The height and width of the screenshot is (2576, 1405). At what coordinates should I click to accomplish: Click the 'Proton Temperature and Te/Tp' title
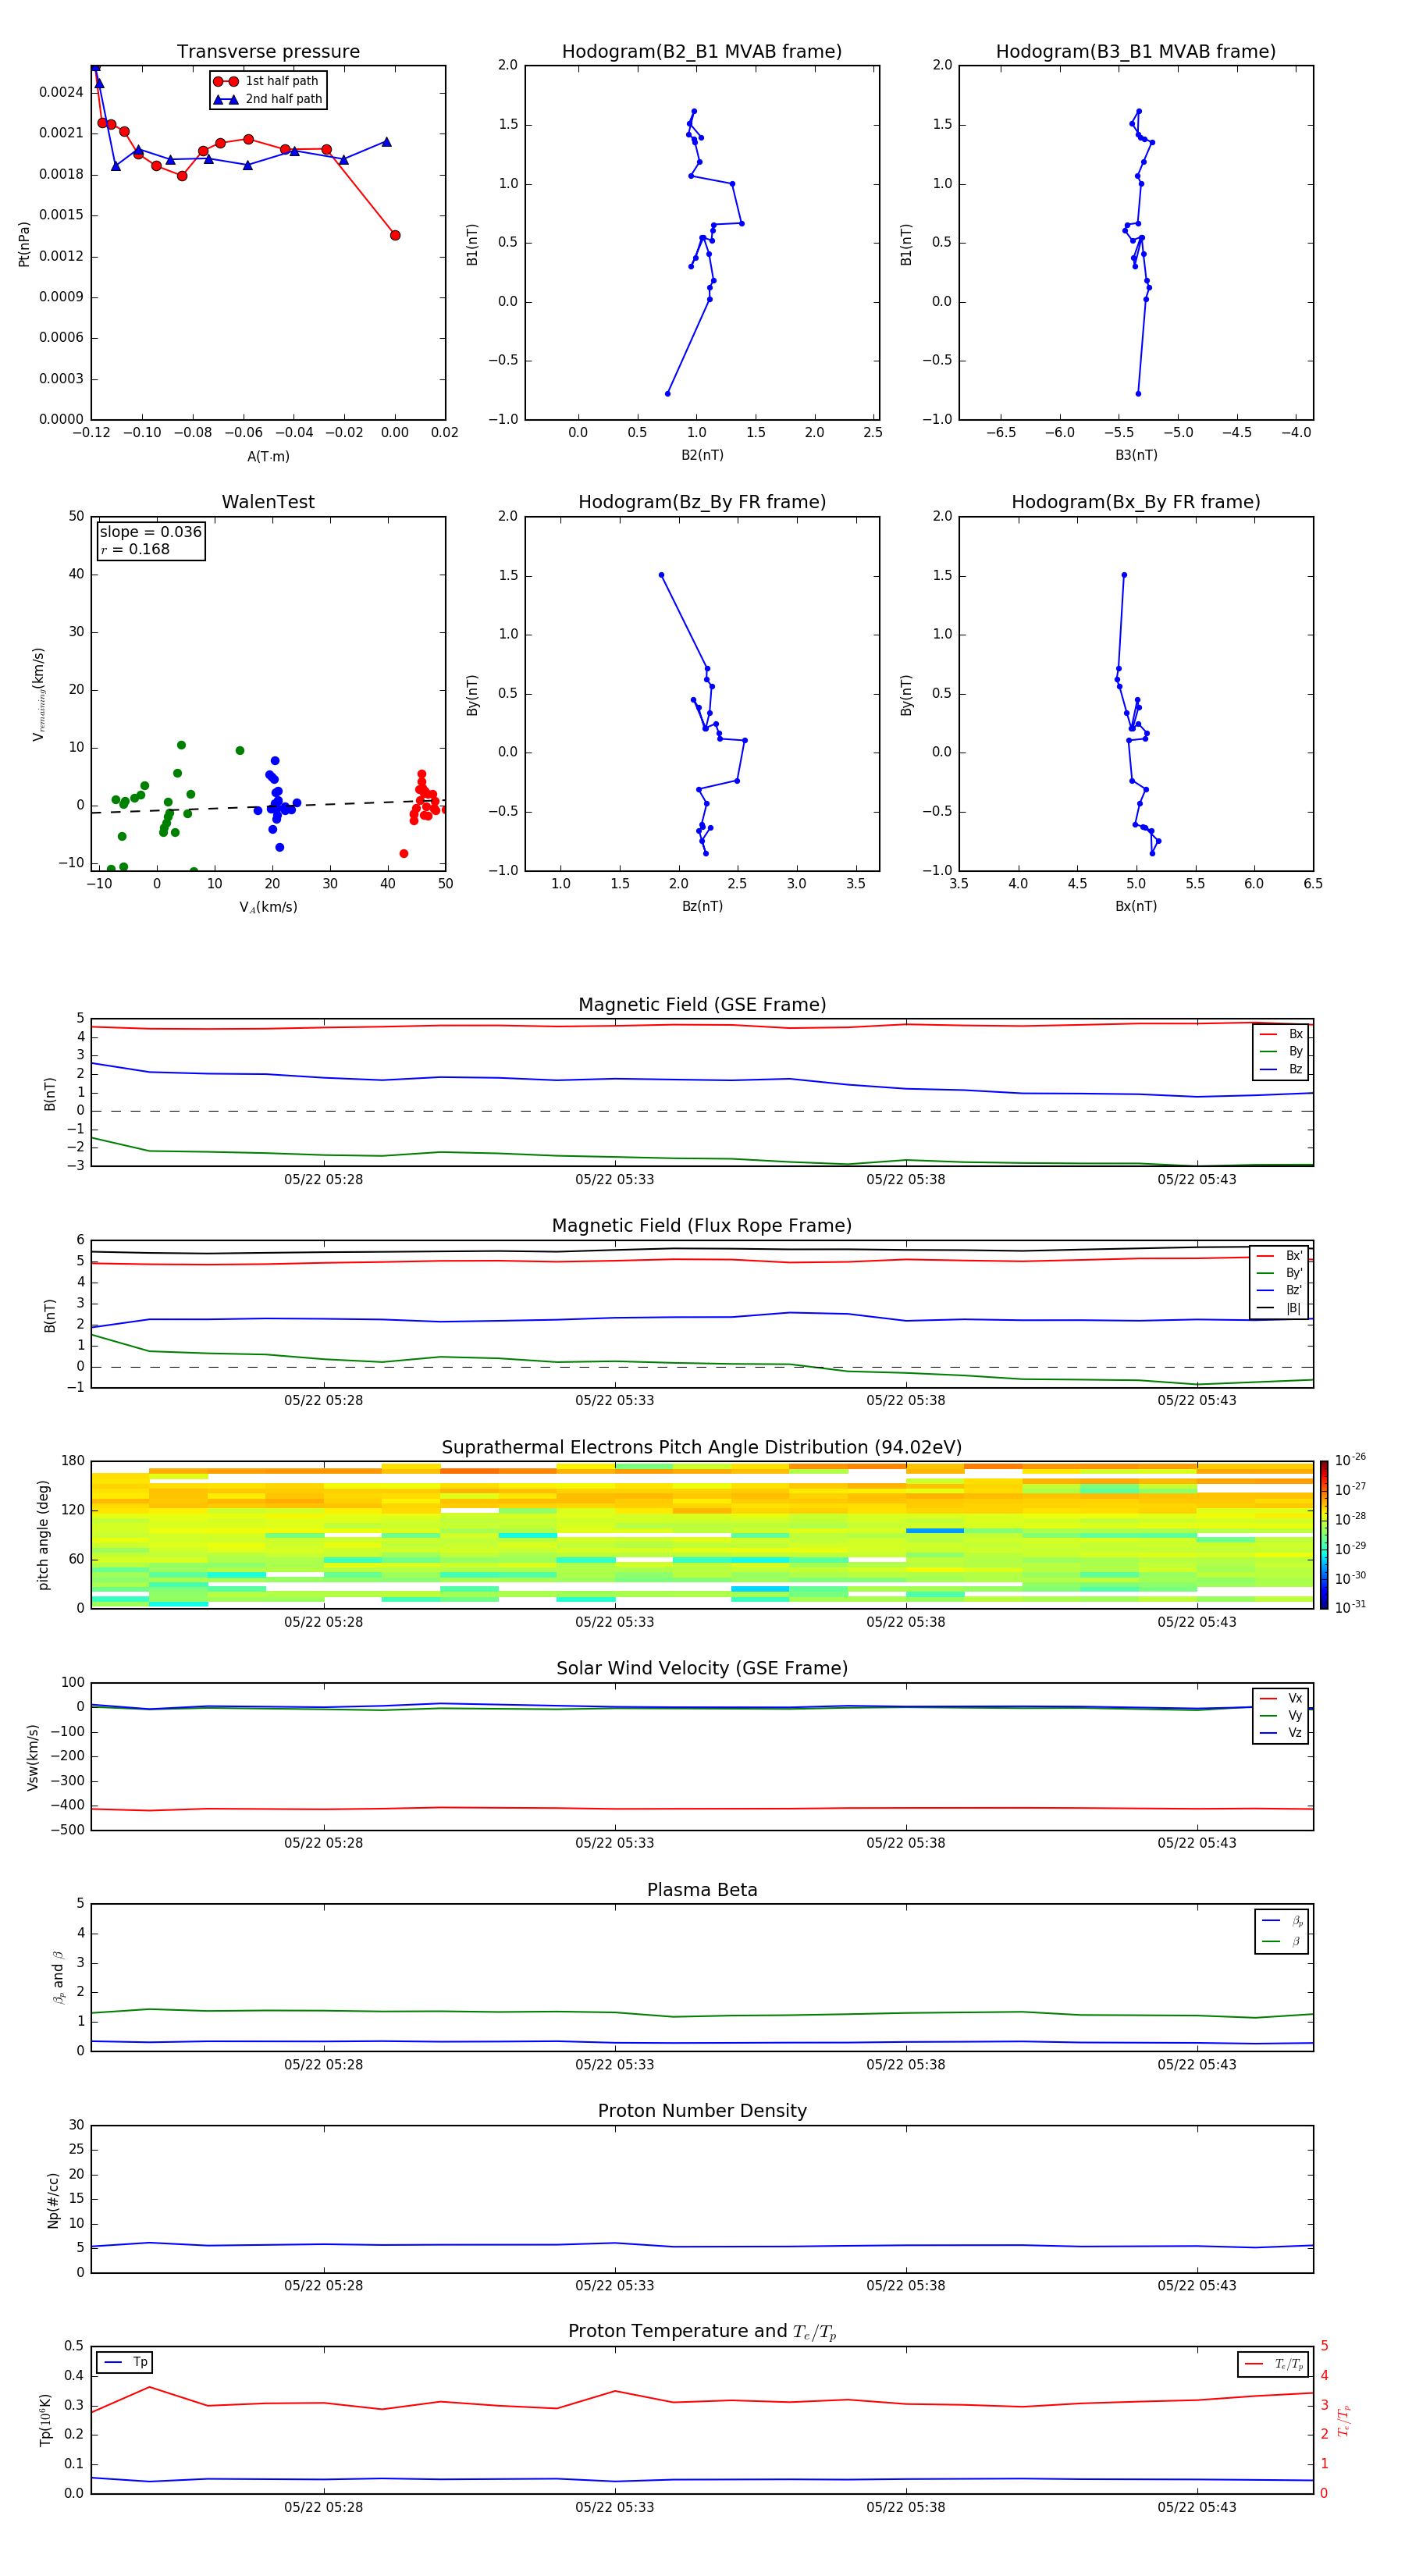702,2332
